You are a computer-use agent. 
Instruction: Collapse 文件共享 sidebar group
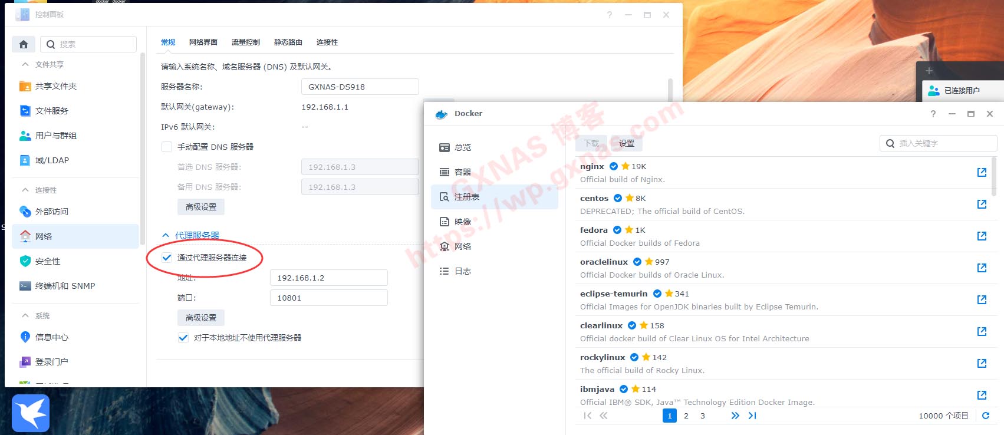[25, 64]
